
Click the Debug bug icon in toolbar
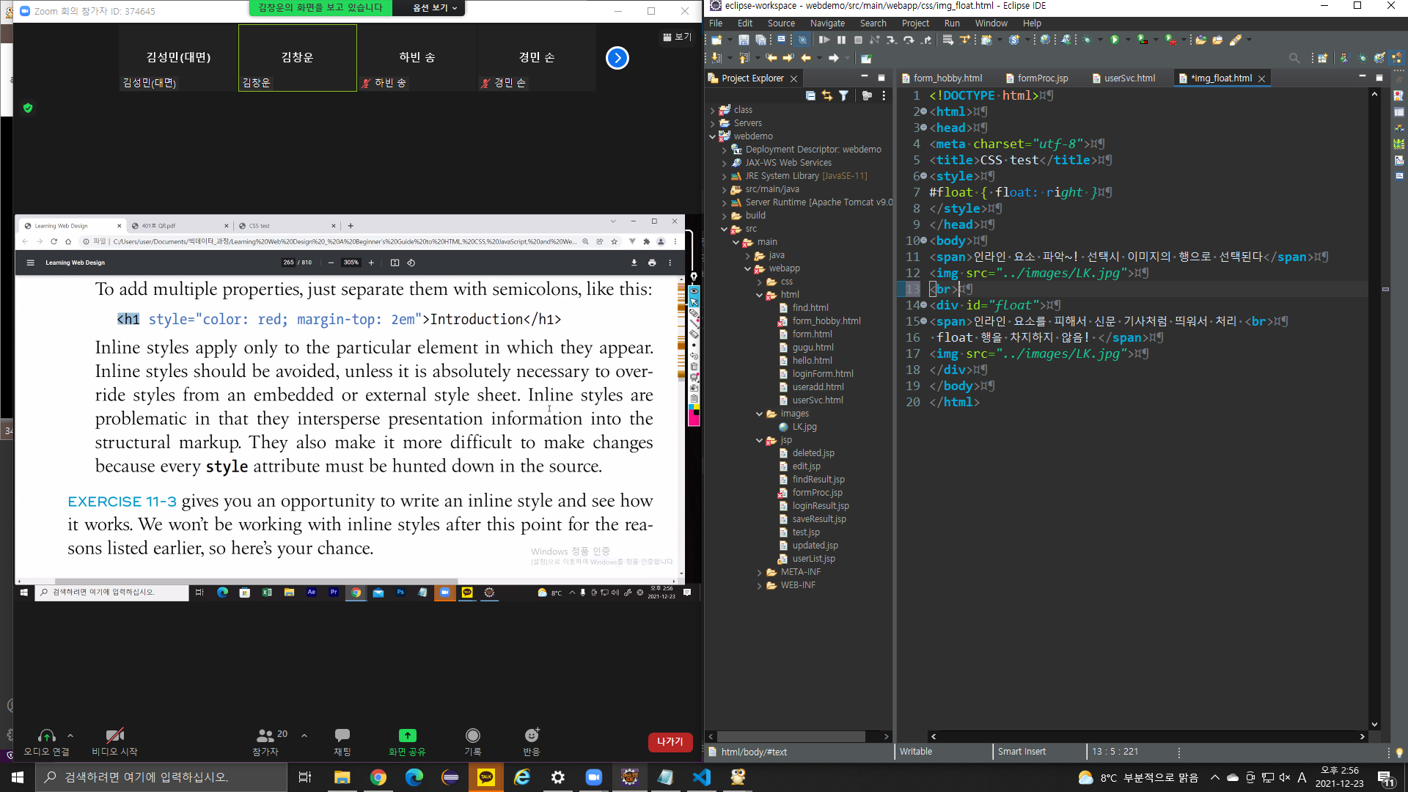pyautogui.click(x=1087, y=40)
